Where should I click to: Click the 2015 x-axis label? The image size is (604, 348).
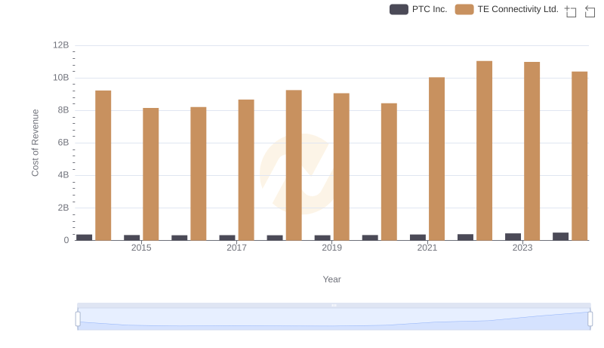141,248
